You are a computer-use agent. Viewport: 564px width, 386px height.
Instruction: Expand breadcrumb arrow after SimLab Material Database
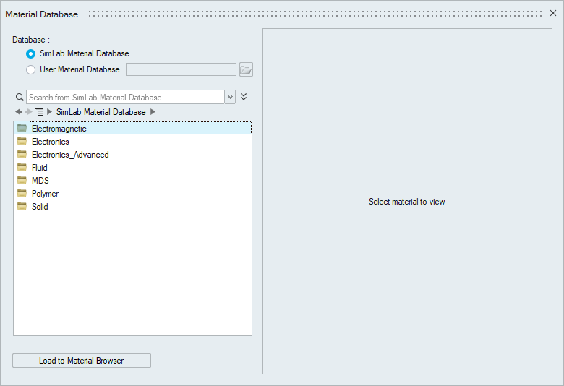[x=153, y=112]
